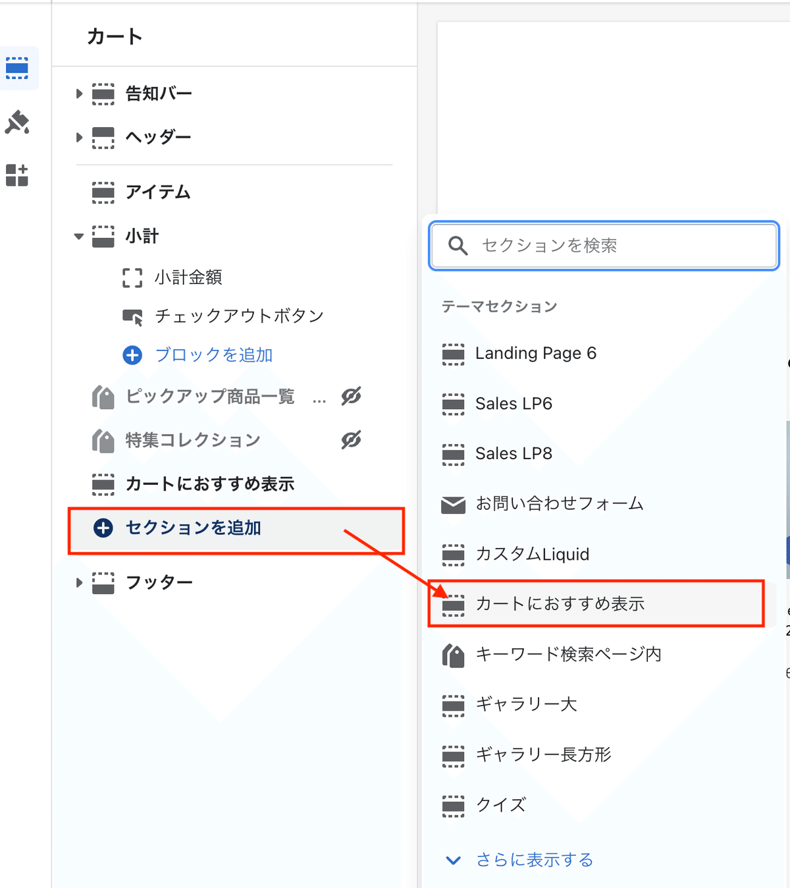Expand the フッター section
The image size is (790, 888).
[79, 583]
